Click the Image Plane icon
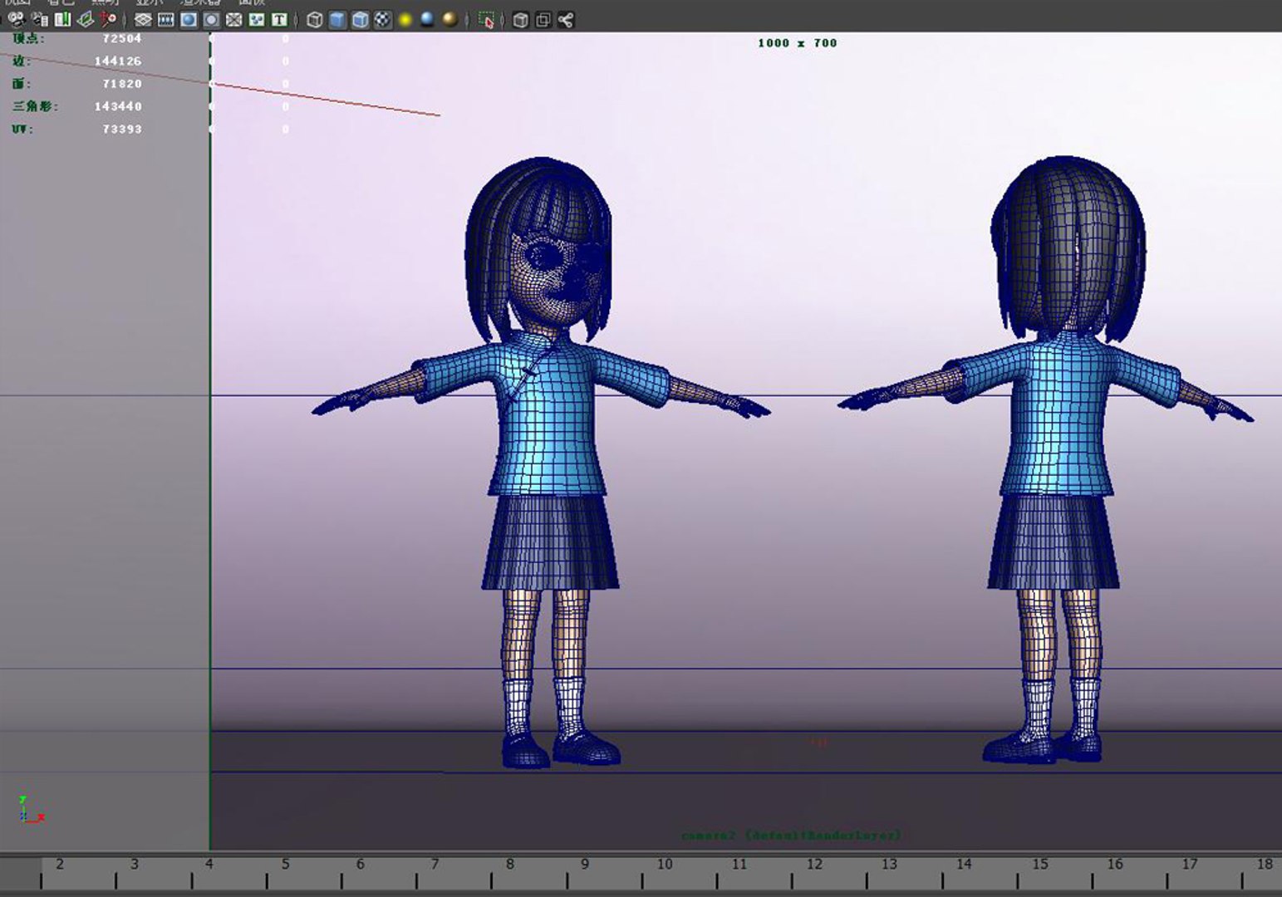The image size is (1282, 897). 86,19
